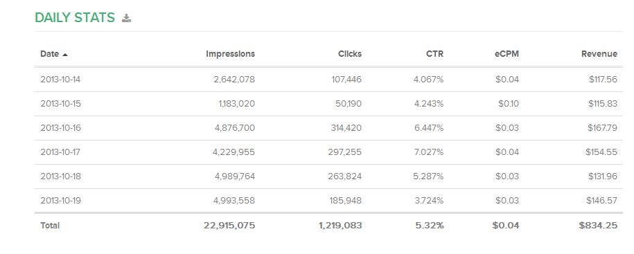Download the daily stats report
The width and height of the screenshot is (634, 254).
click(127, 18)
